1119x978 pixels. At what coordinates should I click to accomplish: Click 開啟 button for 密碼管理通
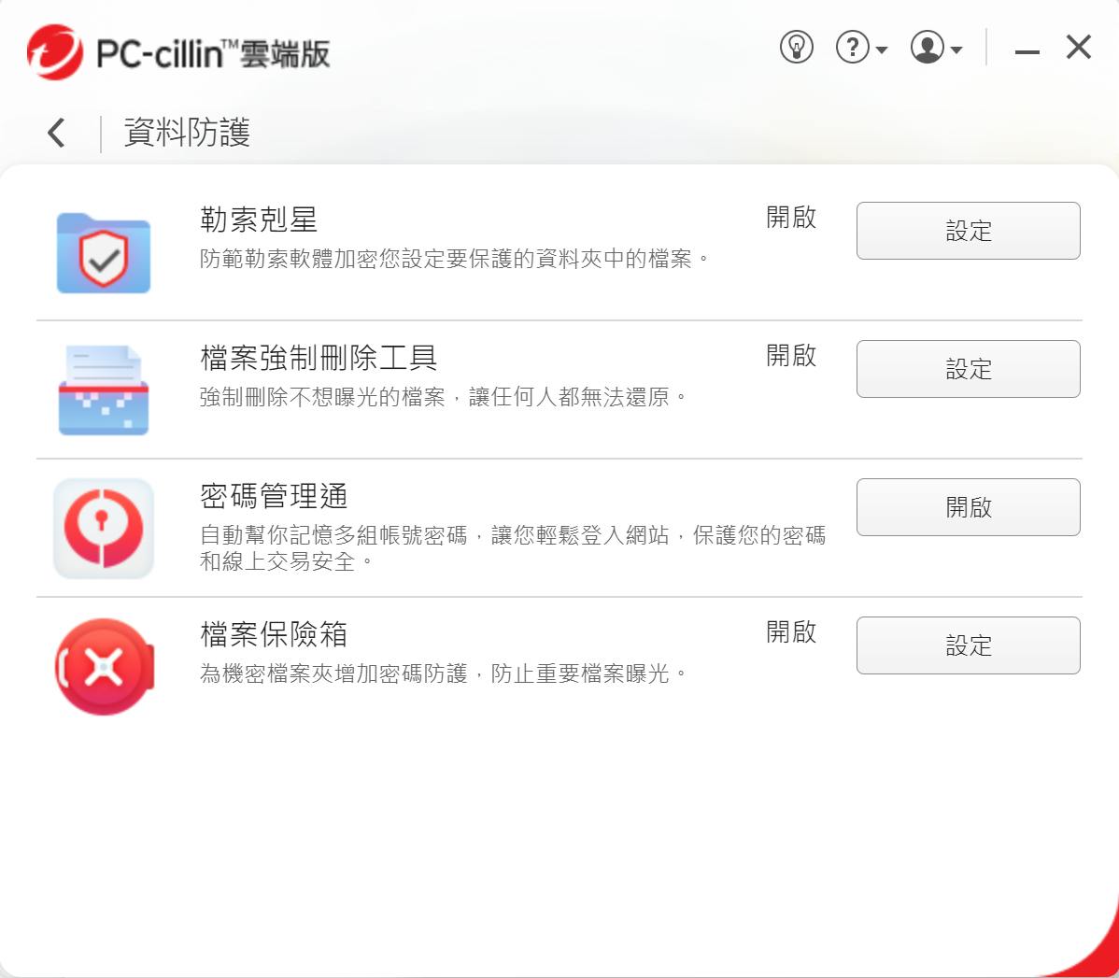(x=969, y=507)
